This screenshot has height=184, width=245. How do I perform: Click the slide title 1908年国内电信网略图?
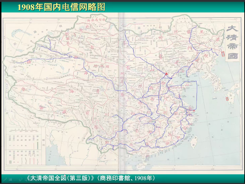pos(61,7)
